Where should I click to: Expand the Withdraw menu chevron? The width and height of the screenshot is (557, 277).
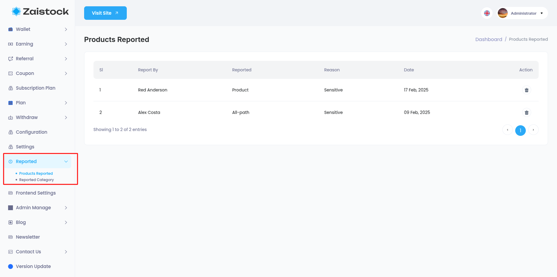pyautogui.click(x=66, y=118)
